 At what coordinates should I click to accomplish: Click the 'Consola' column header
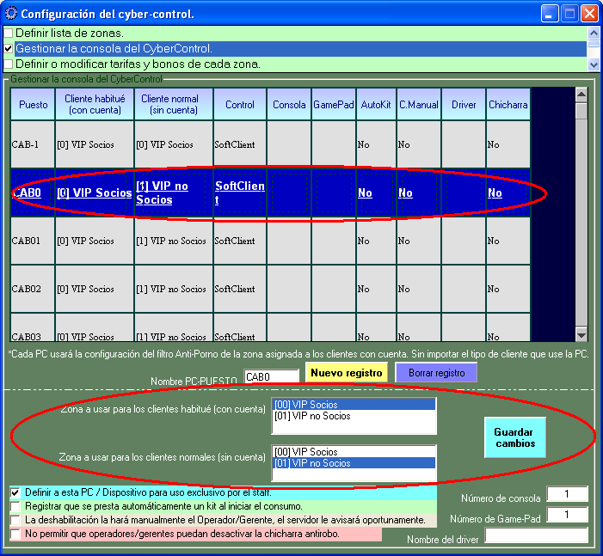(x=289, y=105)
